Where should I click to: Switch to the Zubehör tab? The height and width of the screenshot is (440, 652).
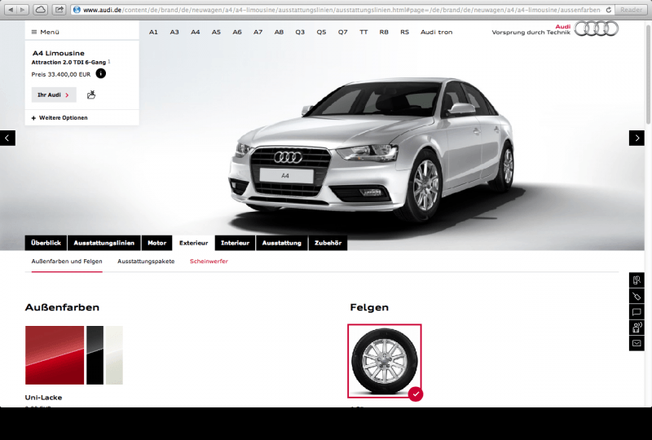(x=328, y=243)
